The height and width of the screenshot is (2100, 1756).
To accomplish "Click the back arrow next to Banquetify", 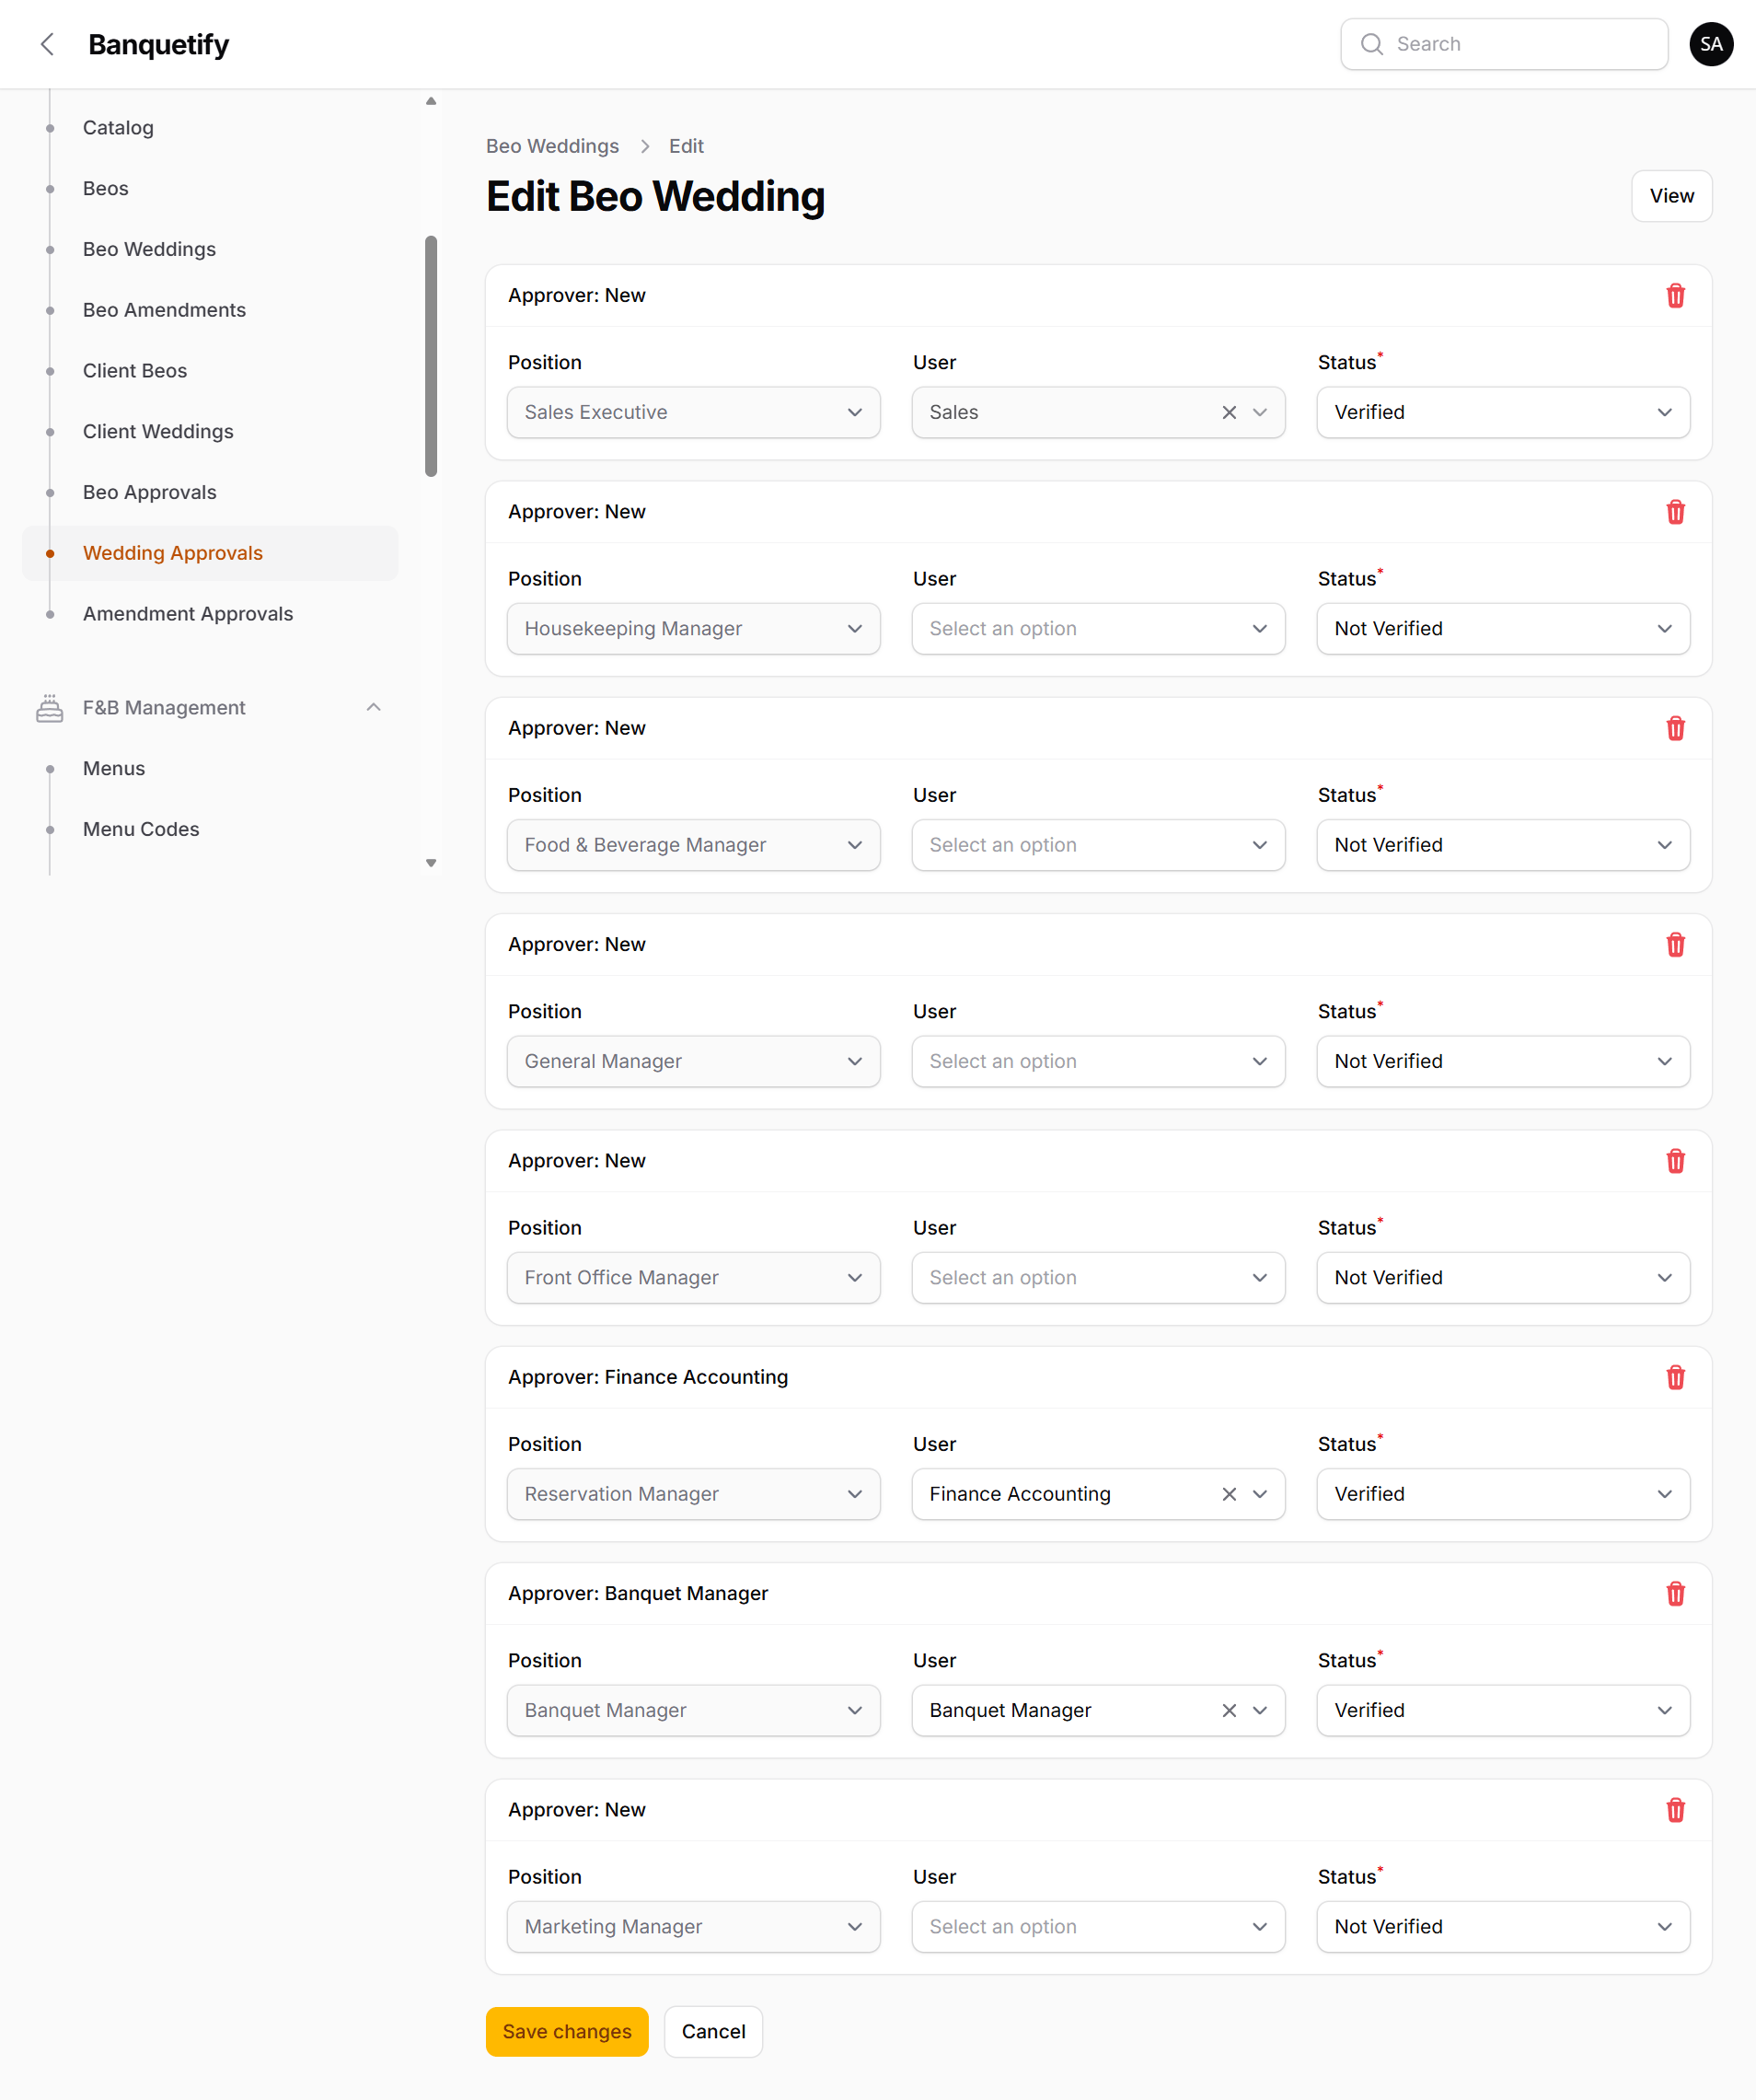I will point(47,44).
